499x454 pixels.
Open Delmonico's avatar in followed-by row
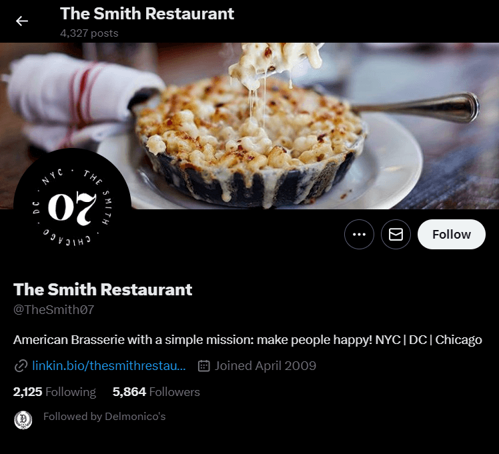[x=23, y=420]
